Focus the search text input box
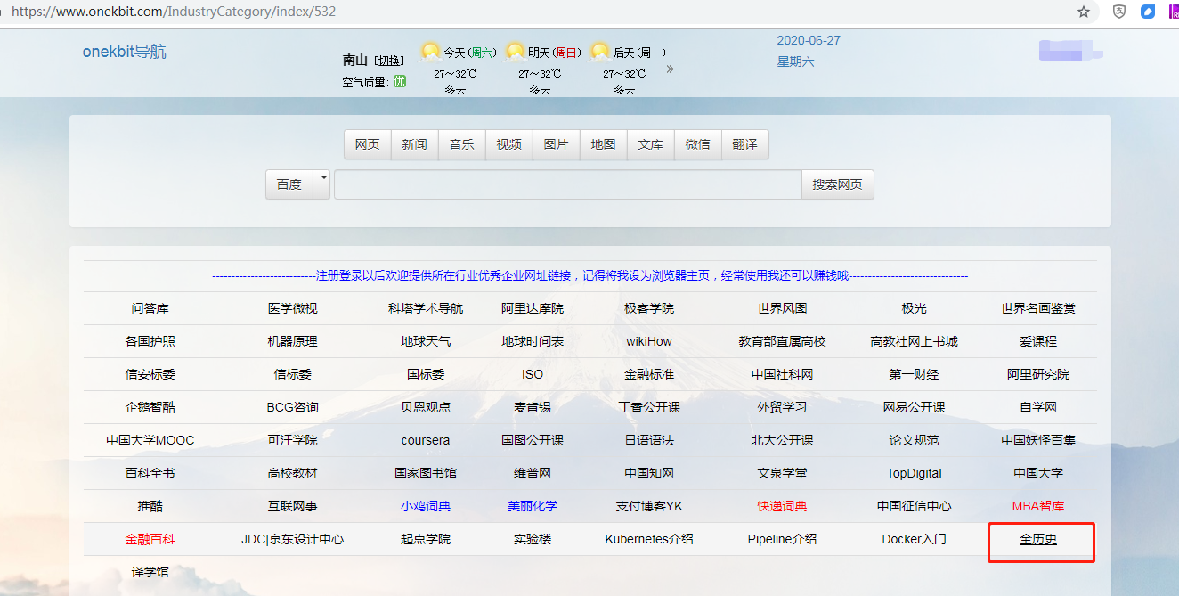Image resolution: width=1179 pixels, height=596 pixels. coord(567,184)
